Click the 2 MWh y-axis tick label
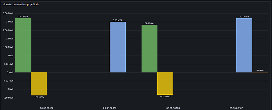 click(10, 39)
